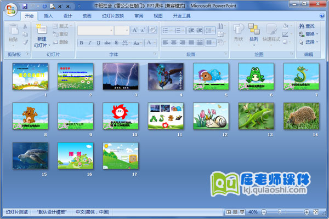The width and height of the screenshot is (329, 219).
Task: Click the Bullets list icon
Action: pyautogui.click(x=167, y=31)
